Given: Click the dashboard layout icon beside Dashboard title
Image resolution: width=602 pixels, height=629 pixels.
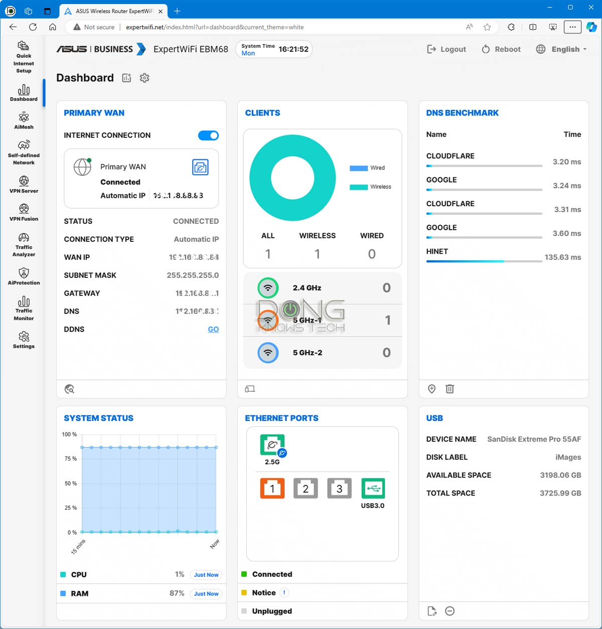Looking at the screenshot, I should coord(126,78).
